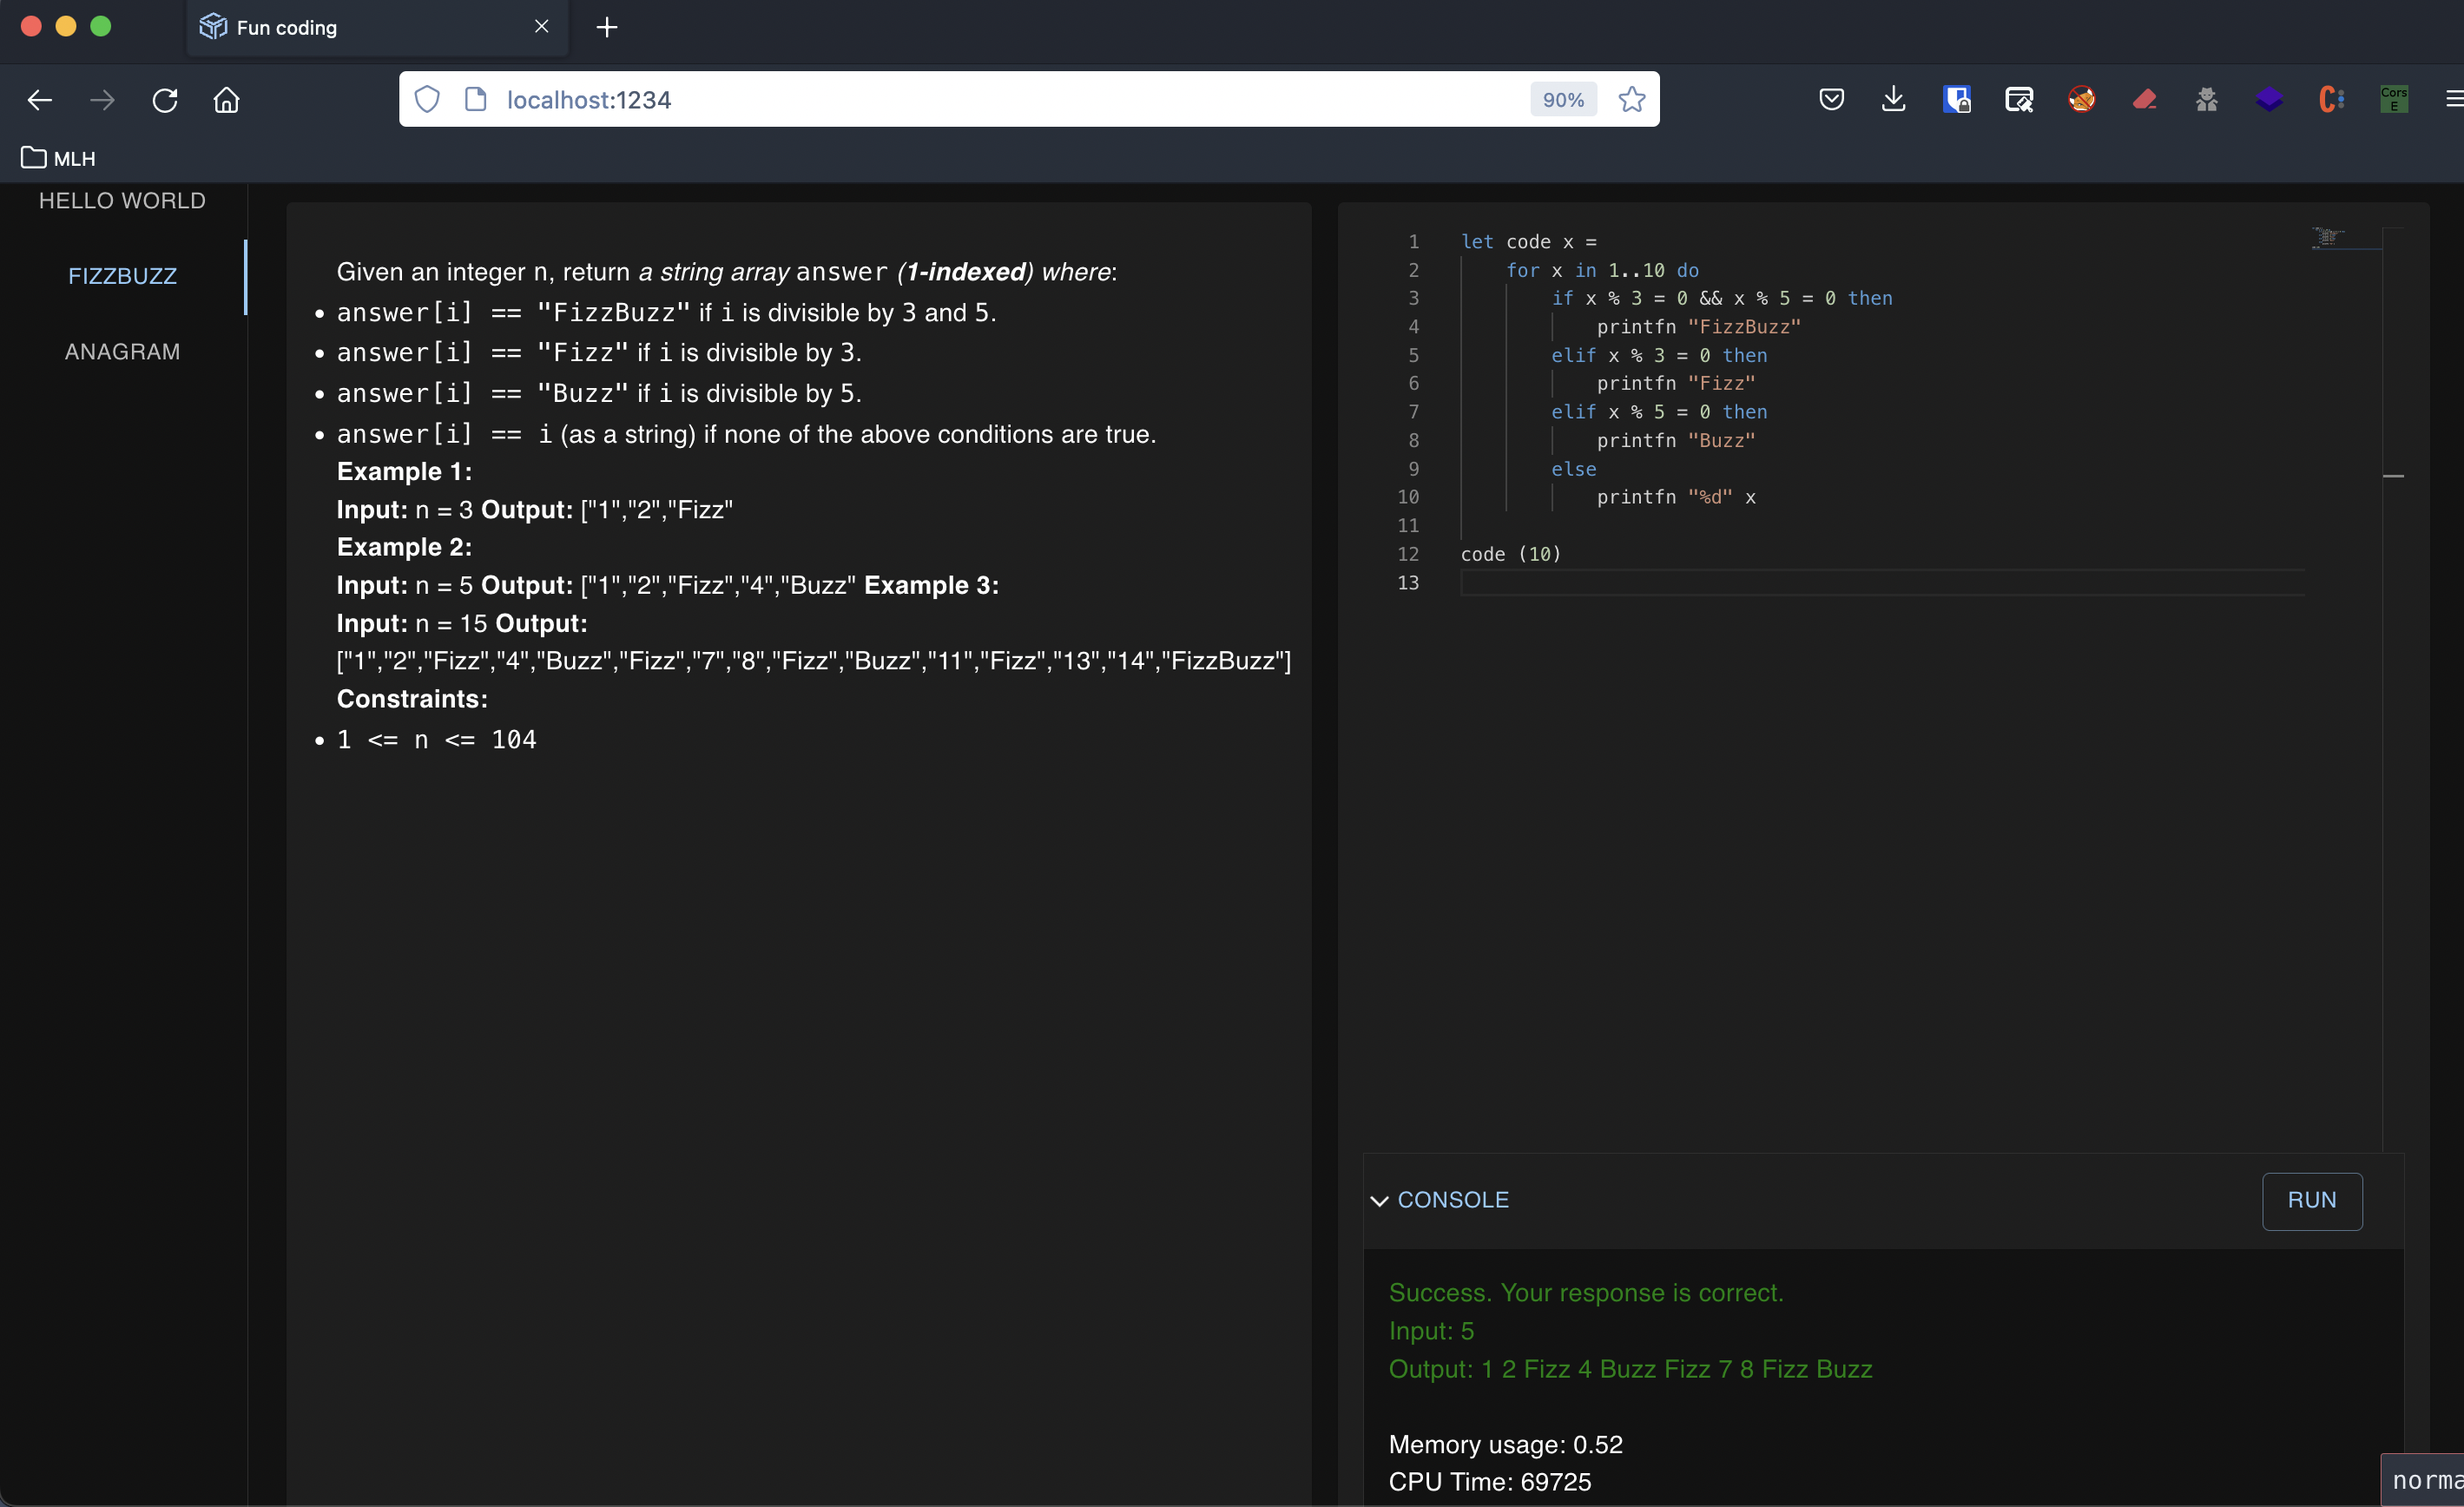Viewport: 2464px width, 1507px height.
Task: Collapse the CONSOLE panel chevron
Action: coord(1379,1200)
